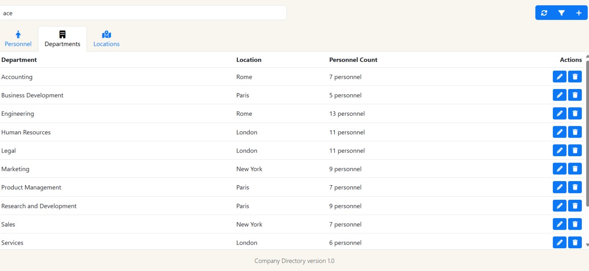589x271 pixels.
Task: Select the Departments tab
Action: click(x=62, y=38)
